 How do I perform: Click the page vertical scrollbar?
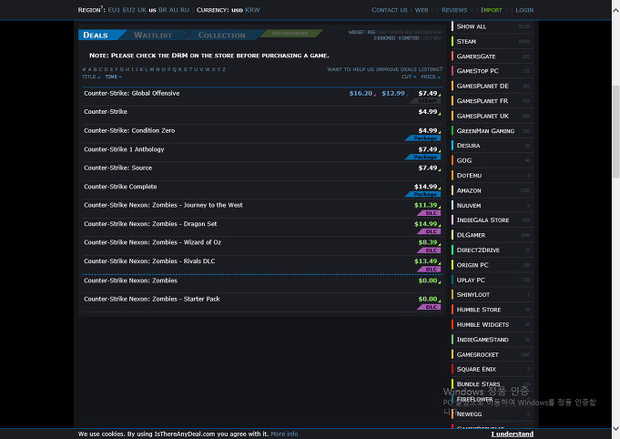(x=615, y=132)
